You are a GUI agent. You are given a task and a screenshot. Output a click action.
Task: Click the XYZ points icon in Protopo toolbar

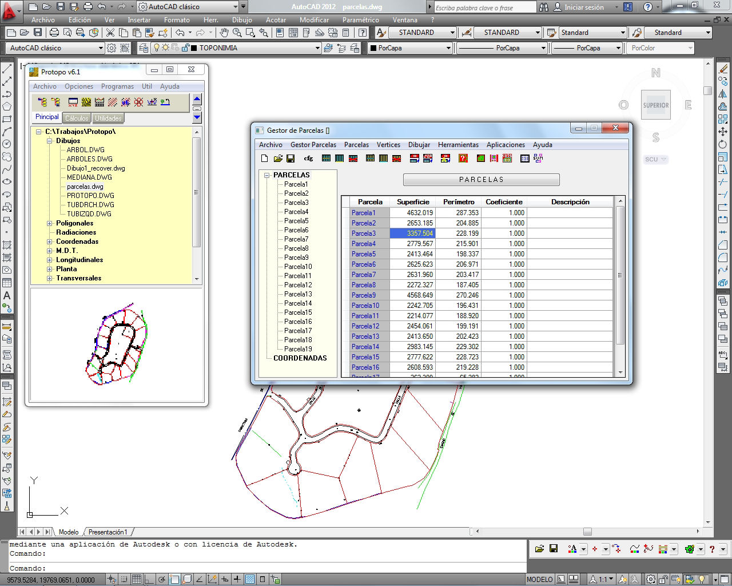coord(73,102)
